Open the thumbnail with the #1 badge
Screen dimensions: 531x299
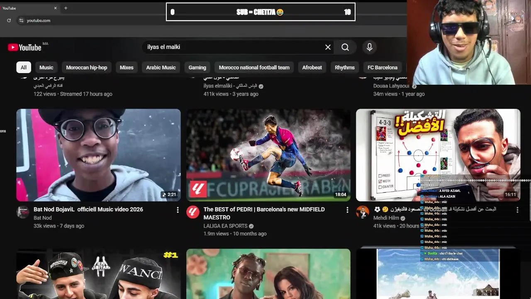(98, 274)
